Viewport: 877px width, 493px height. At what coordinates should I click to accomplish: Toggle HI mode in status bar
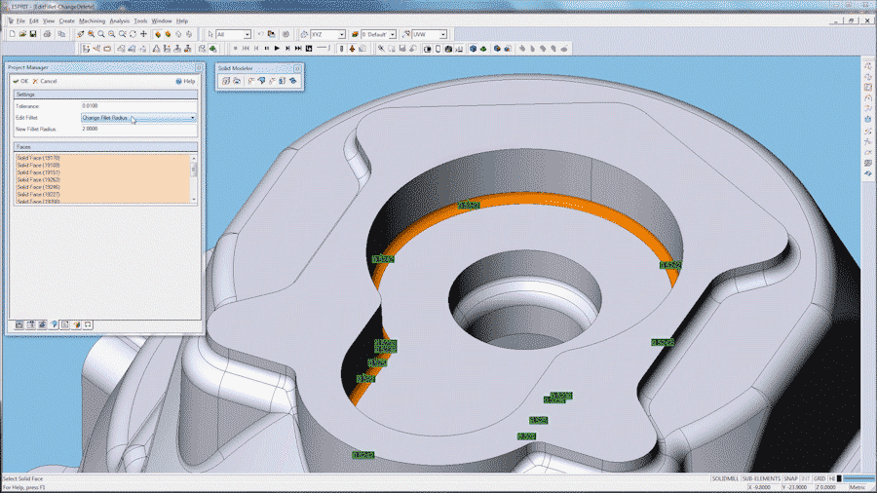(832, 479)
